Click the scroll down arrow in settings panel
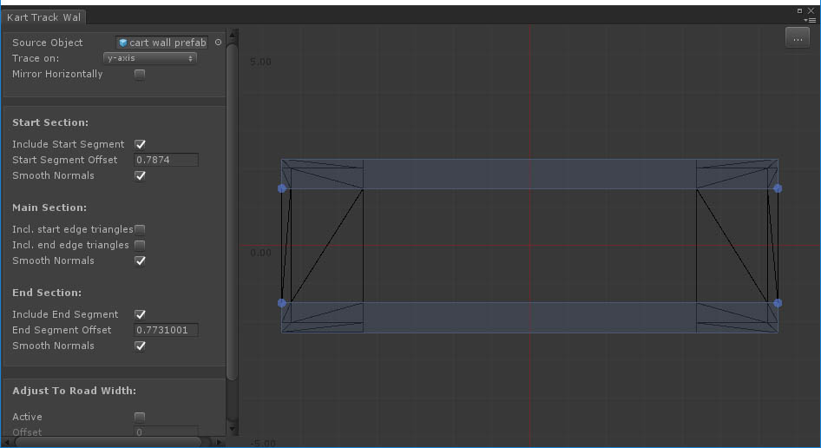Viewport: 821px width, 448px height. pyautogui.click(x=233, y=429)
